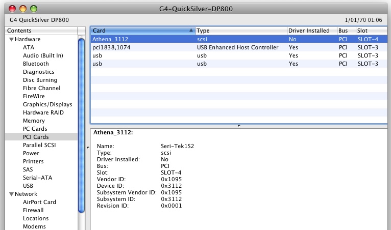Click the Vendor ID value 0x1095
This screenshot has height=230, width=391.
(172, 179)
